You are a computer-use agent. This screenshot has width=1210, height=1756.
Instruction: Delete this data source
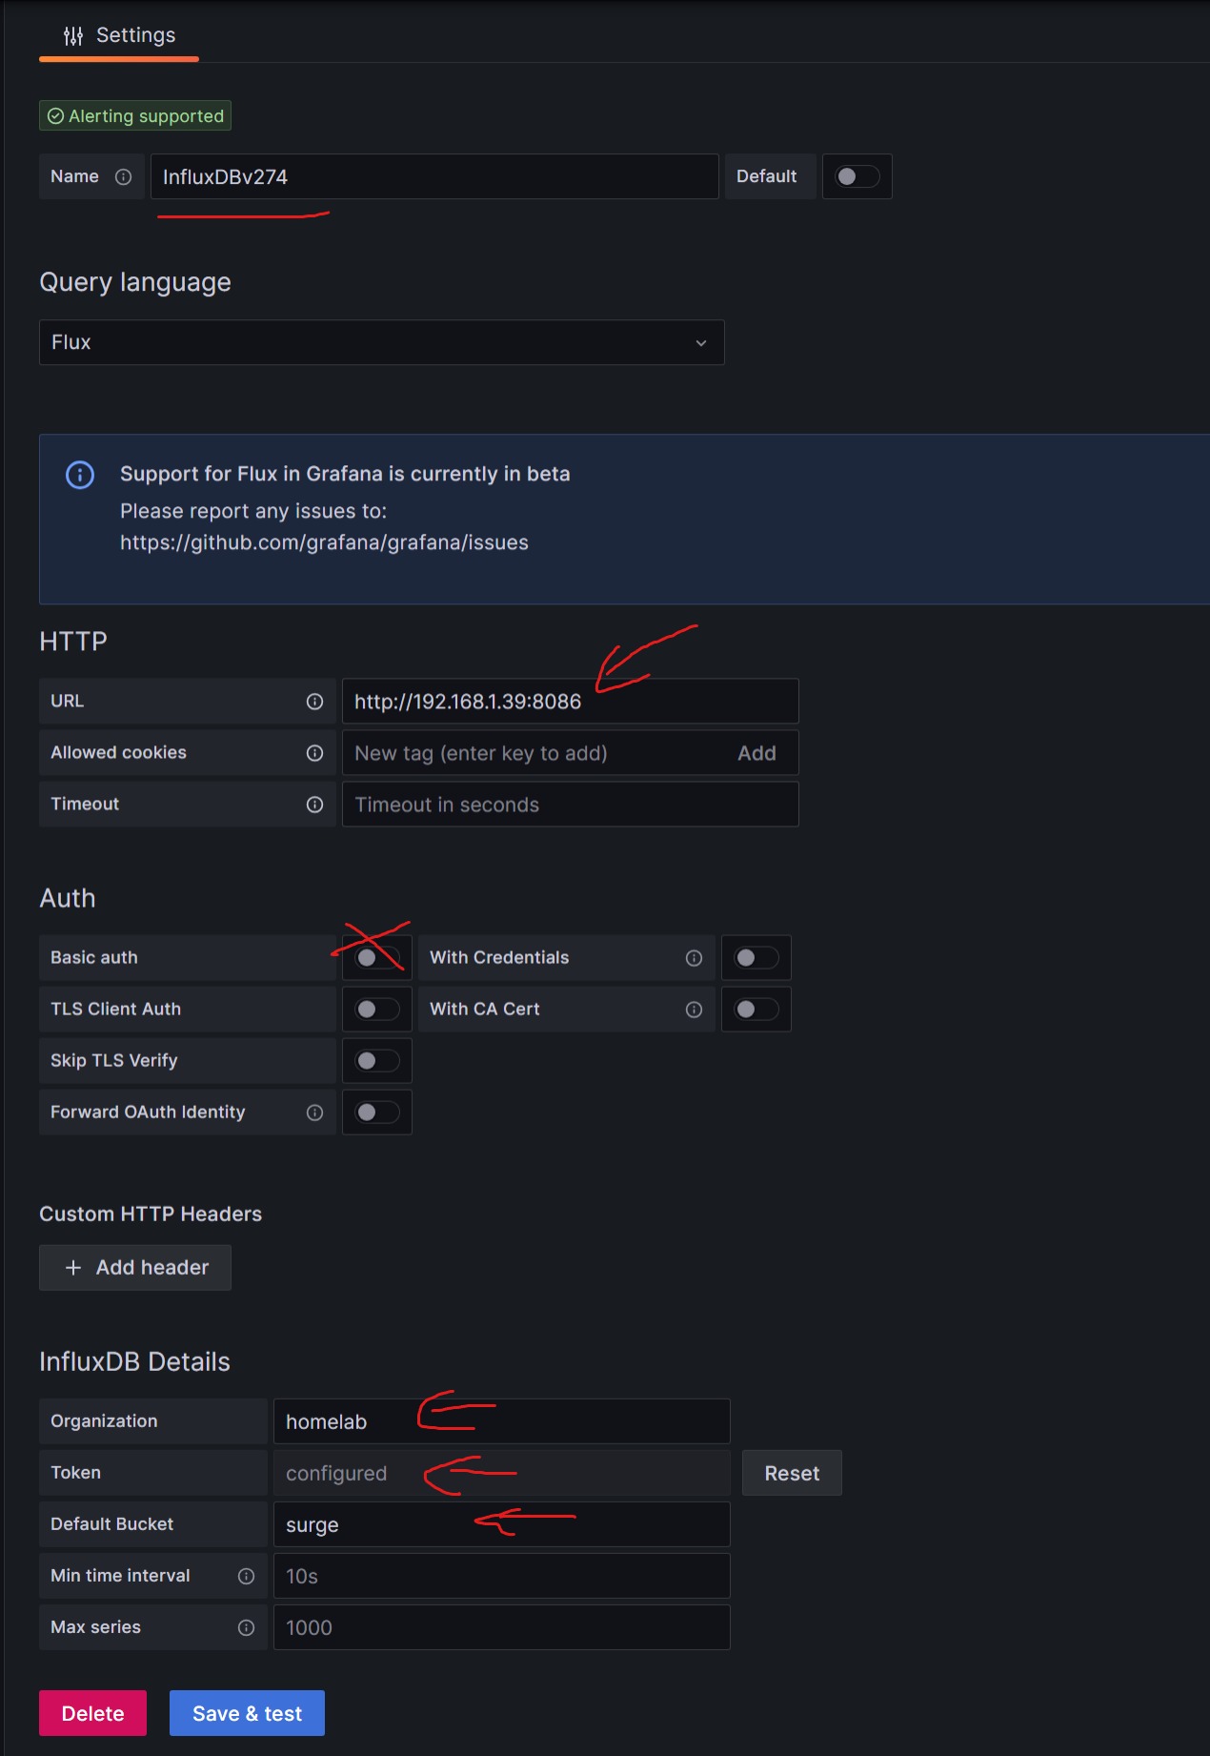(92, 1713)
